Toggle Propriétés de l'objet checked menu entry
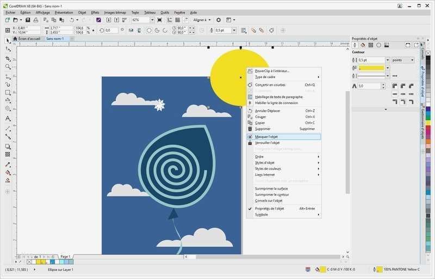 click(269, 208)
